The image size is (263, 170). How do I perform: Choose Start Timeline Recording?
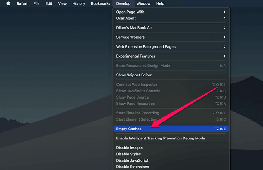click(x=171, y=113)
